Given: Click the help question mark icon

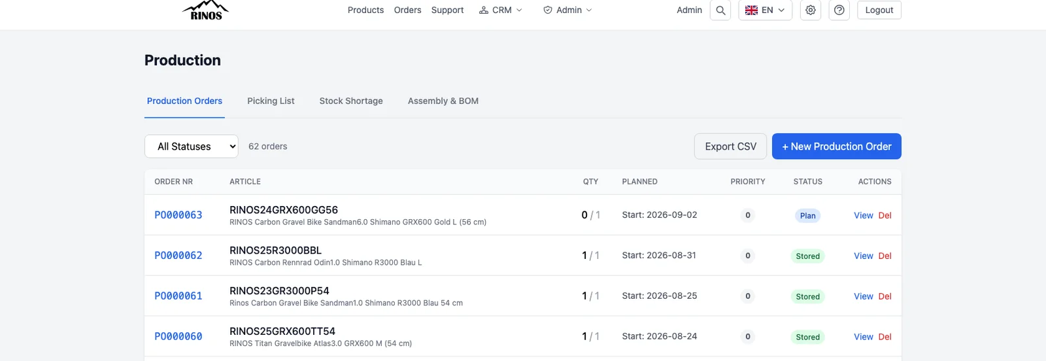Looking at the screenshot, I should 839,10.
